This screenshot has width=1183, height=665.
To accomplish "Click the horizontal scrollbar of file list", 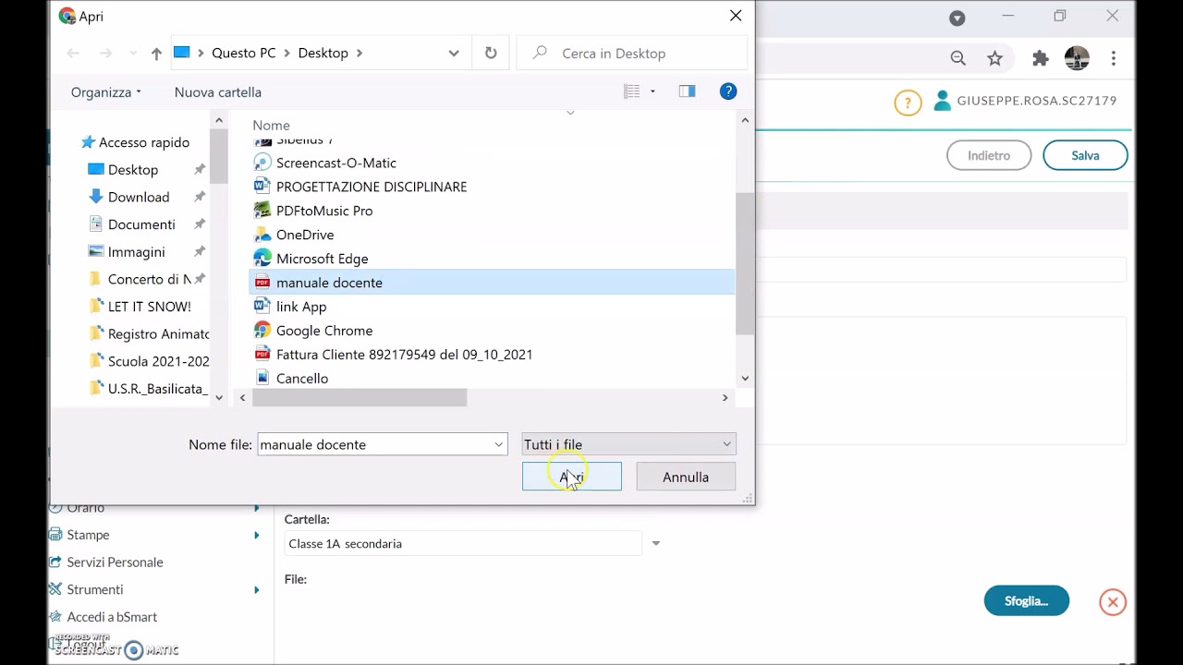I will tap(360, 397).
